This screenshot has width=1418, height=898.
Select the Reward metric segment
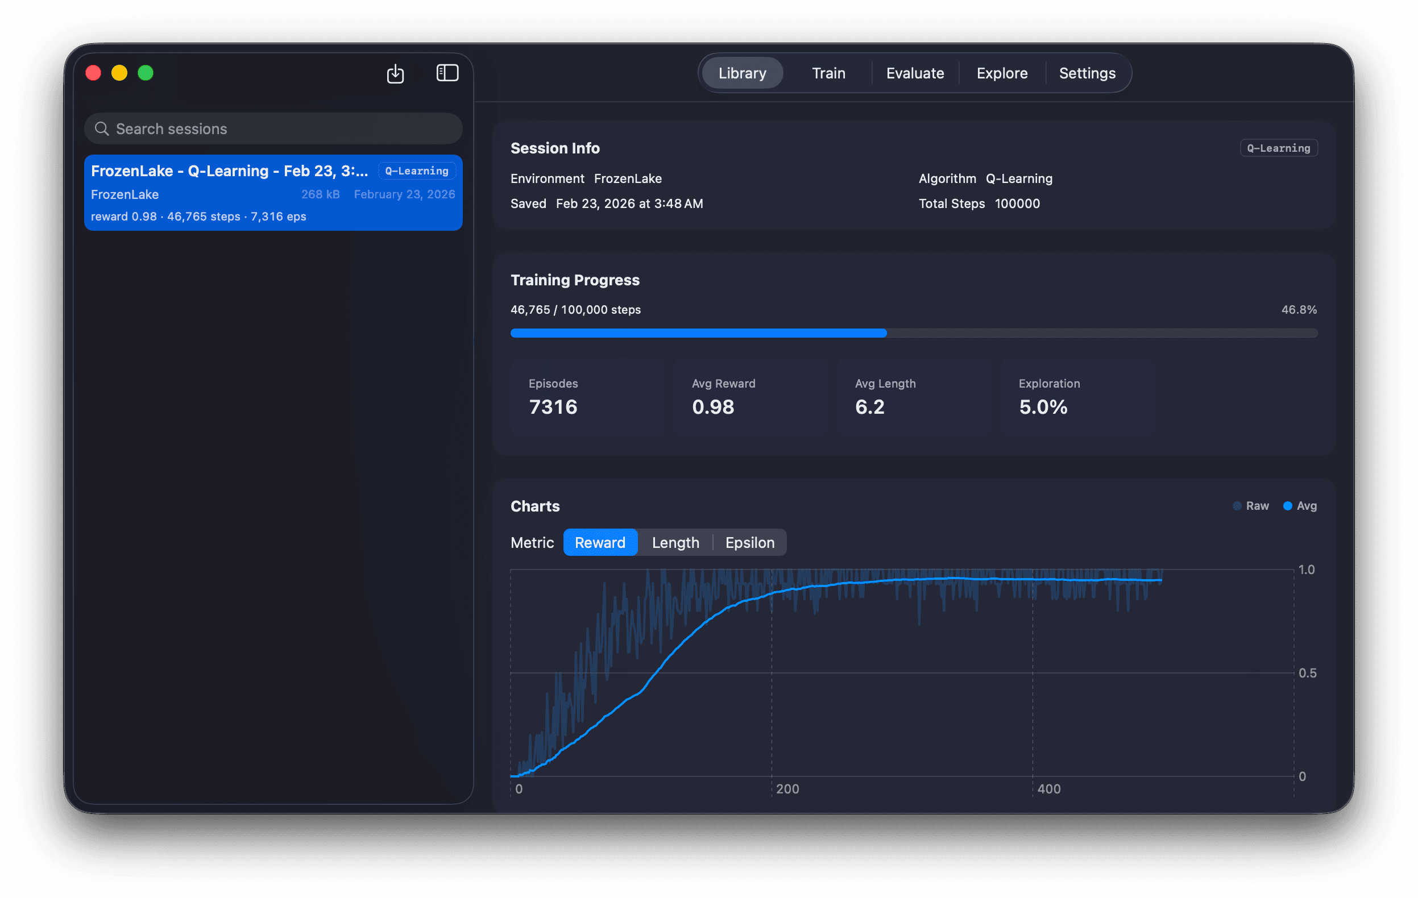pos(599,543)
